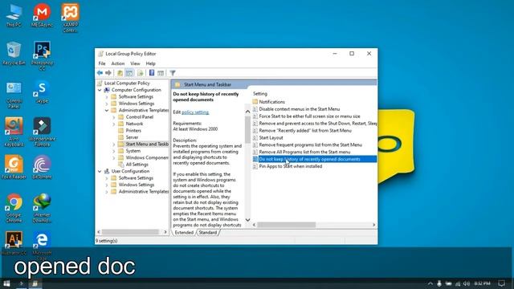Click the Up one level folder icon

click(x=120, y=73)
